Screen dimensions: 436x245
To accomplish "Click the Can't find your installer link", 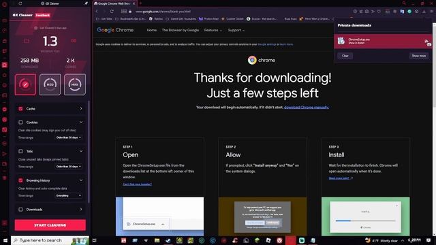I will tap(137, 184).
